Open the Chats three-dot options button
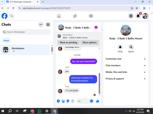The width and height of the screenshot is (153, 114). tap(41, 24)
